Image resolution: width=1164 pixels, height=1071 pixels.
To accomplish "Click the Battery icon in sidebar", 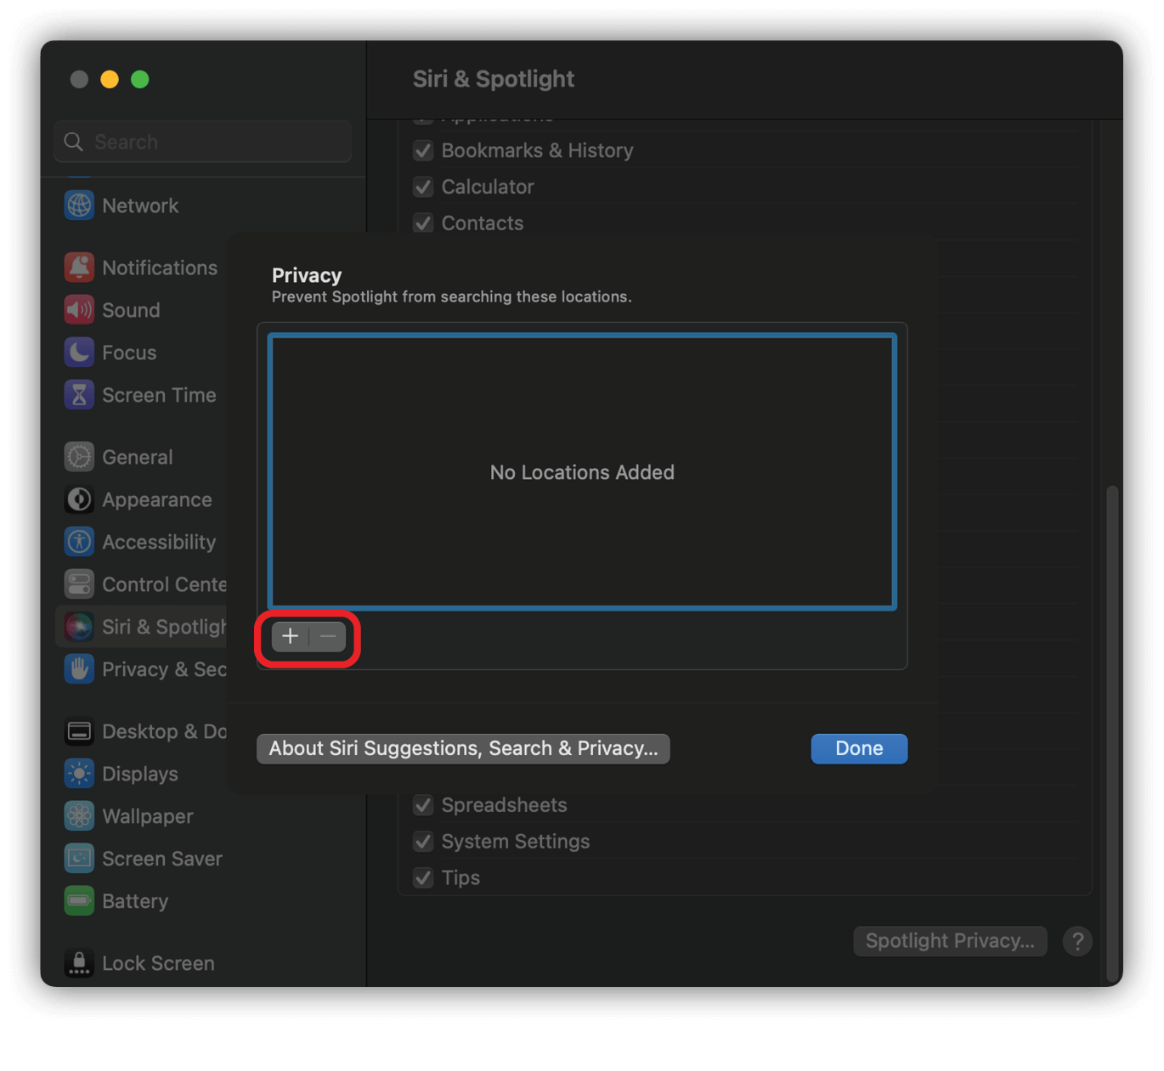I will point(79,901).
